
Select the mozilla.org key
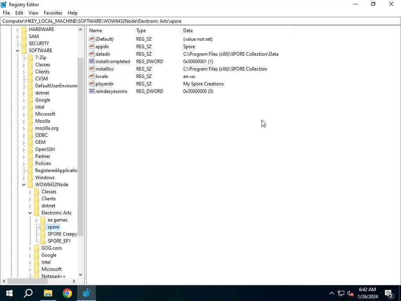pos(47,128)
